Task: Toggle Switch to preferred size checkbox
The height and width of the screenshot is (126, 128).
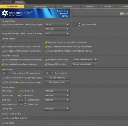Action: click(x=46, y=60)
